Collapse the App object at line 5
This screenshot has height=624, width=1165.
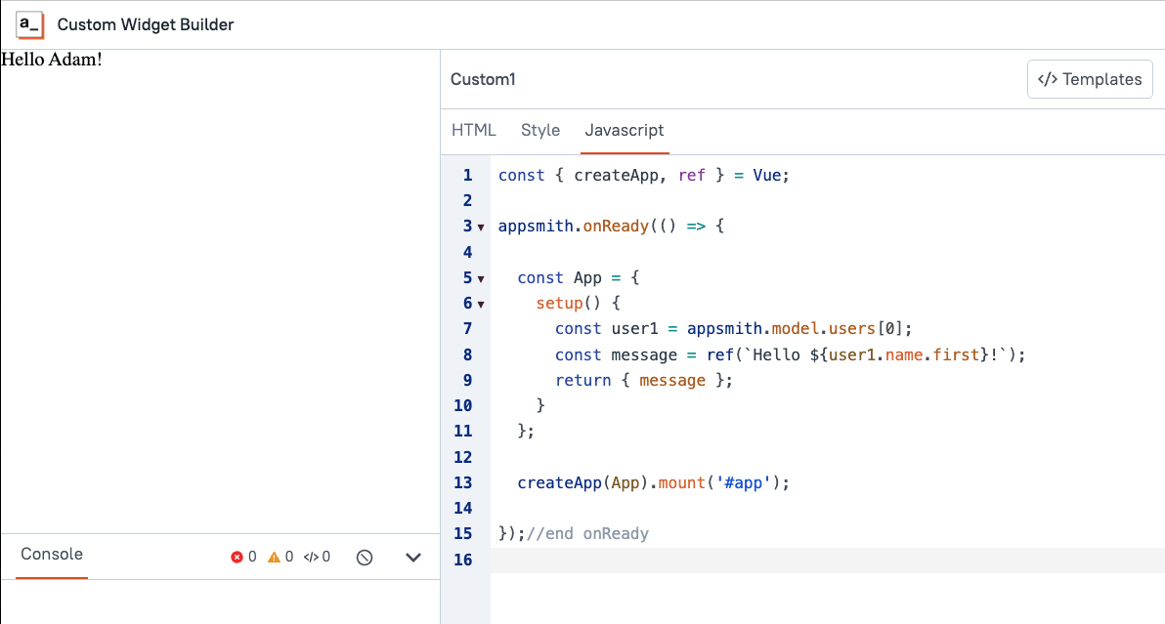[x=481, y=277]
